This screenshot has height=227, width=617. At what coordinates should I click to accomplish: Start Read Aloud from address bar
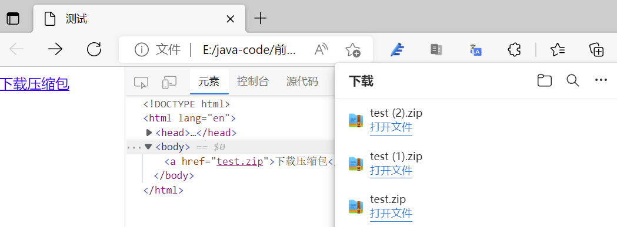point(321,49)
